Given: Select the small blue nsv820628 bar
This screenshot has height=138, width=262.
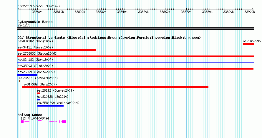Looking at the screenshot, I should (39, 100).
